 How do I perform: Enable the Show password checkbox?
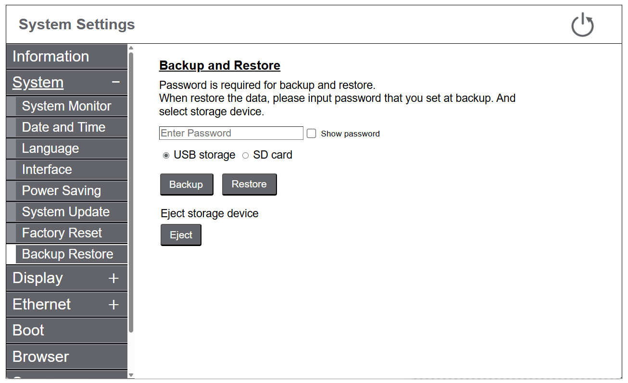312,134
